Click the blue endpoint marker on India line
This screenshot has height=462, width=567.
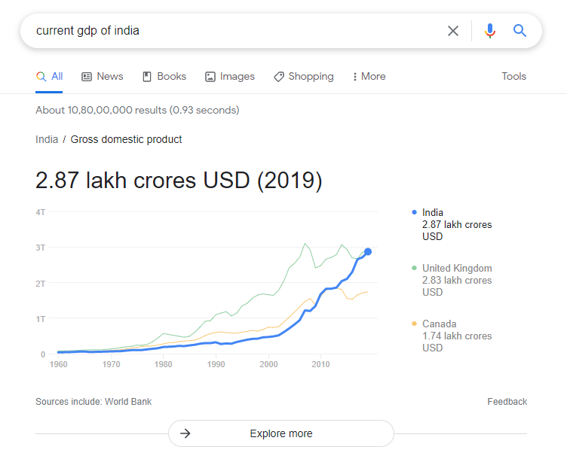point(368,251)
